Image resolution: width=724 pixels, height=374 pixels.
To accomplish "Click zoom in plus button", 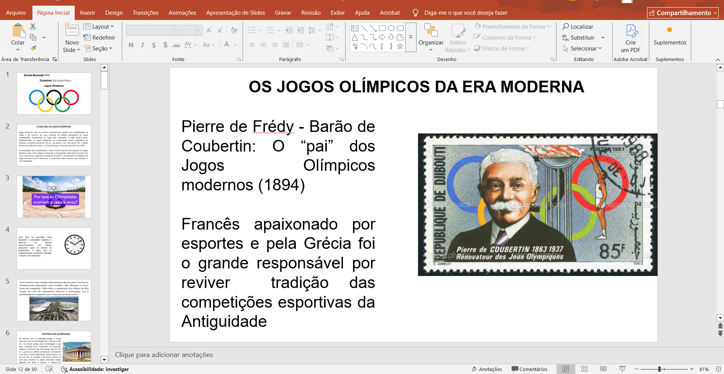I will click(x=692, y=369).
